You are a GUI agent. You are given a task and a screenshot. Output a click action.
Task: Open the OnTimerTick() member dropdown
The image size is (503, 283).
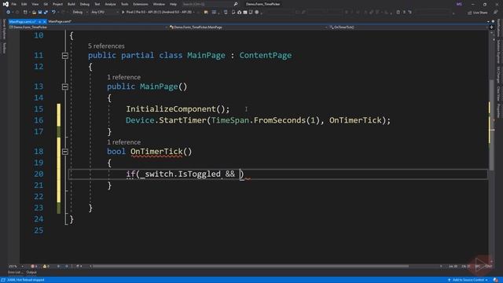[x=408, y=28]
